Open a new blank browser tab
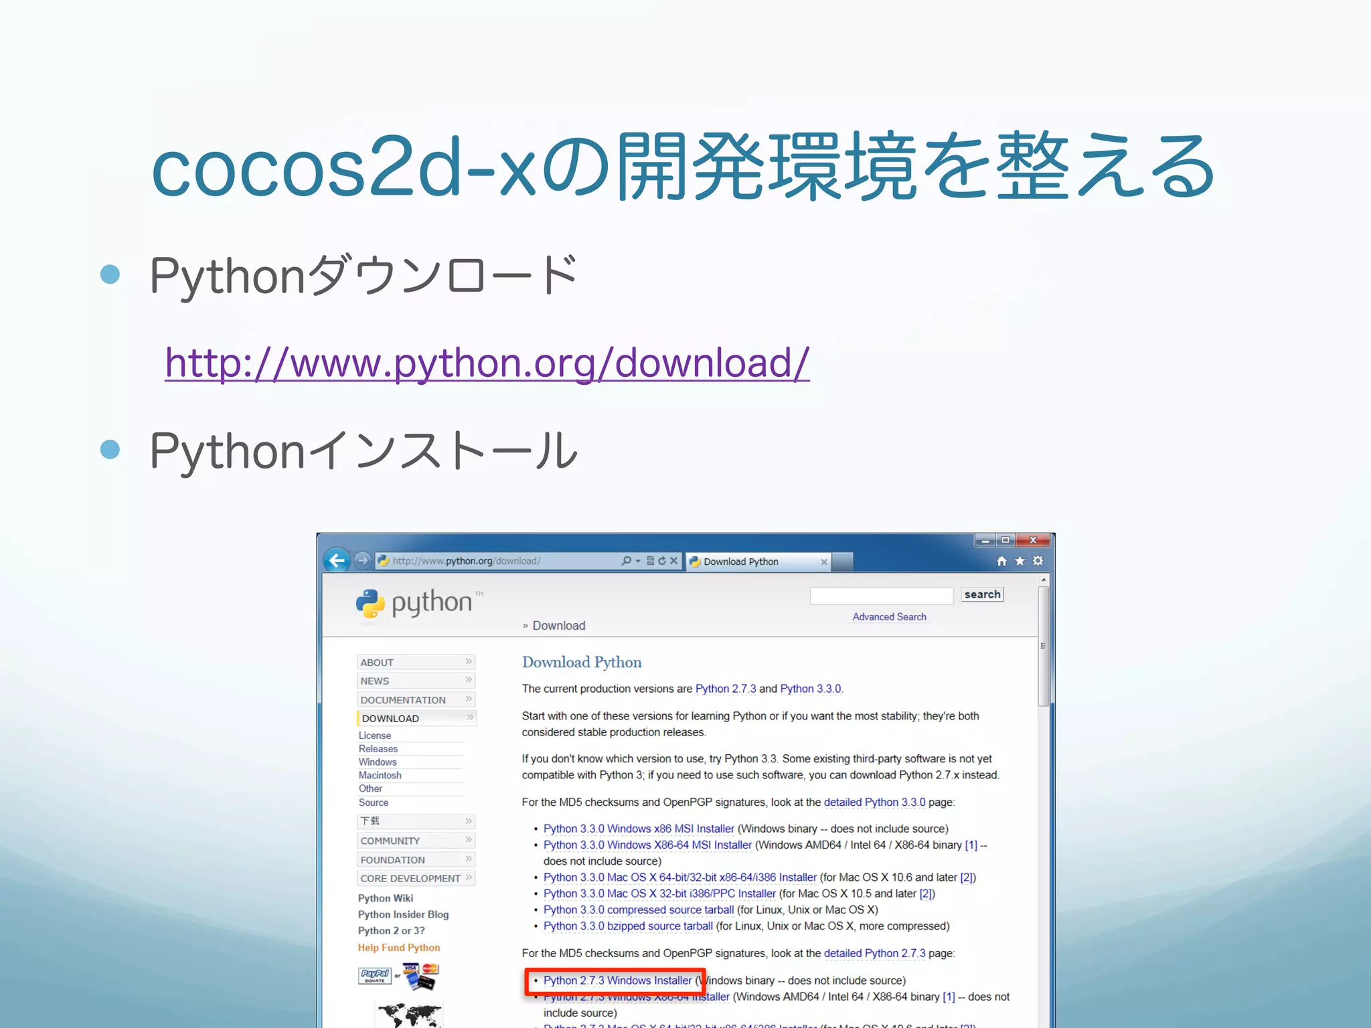Viewport: 1371px width, 1028px height. (842, 562)
